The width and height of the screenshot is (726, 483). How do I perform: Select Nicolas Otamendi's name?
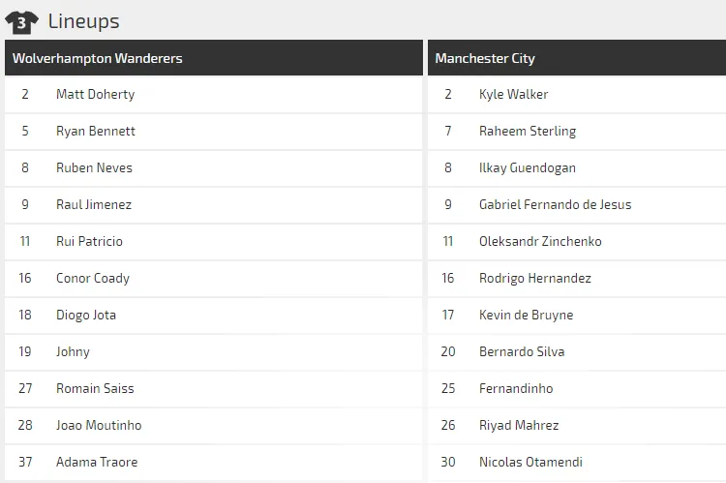click(530, 462)
